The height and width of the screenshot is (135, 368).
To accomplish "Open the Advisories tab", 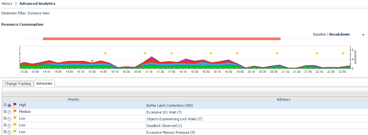I will (45, 83).
